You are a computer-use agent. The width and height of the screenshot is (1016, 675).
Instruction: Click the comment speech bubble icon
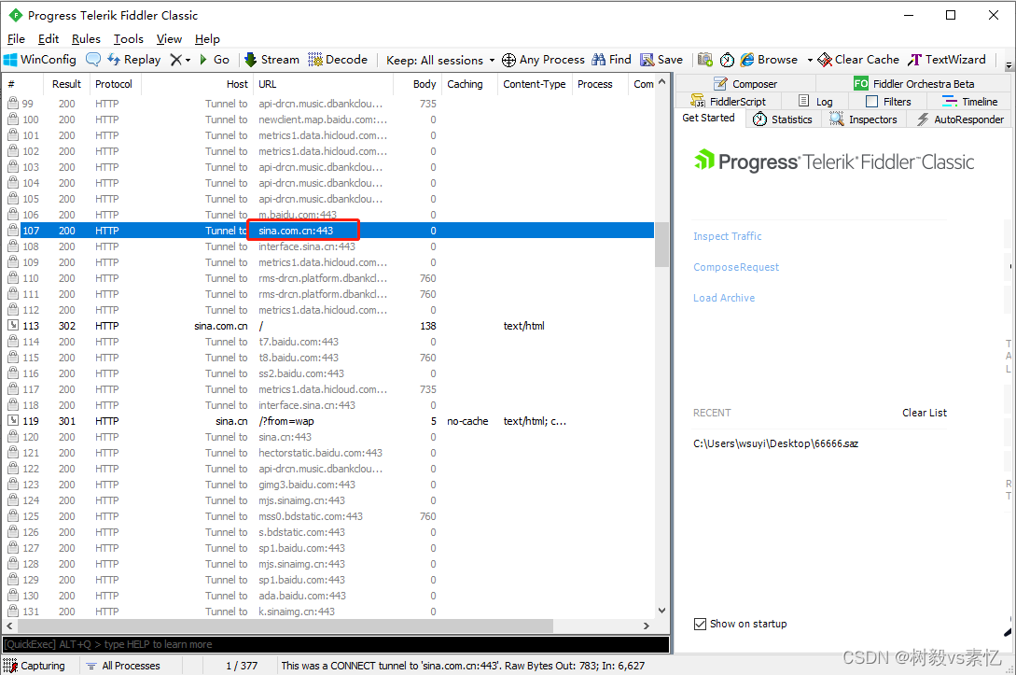(93, 60)
